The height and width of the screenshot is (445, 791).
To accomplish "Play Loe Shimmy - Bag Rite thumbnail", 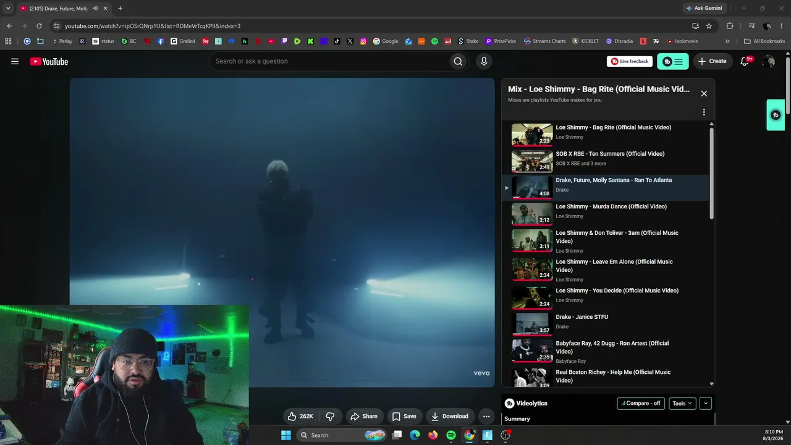I will [532, 134].
